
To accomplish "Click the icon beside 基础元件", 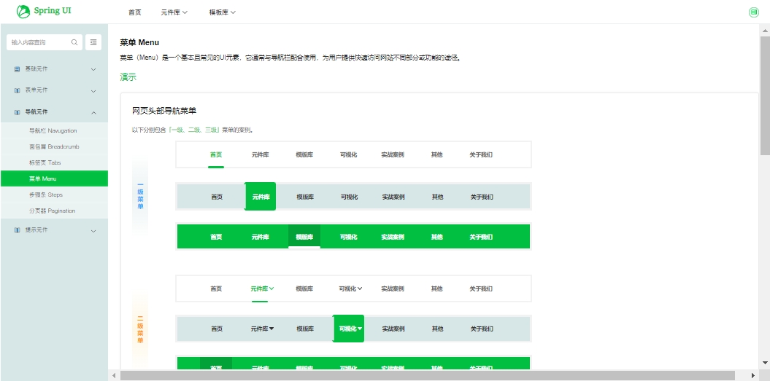I will 17,69.
